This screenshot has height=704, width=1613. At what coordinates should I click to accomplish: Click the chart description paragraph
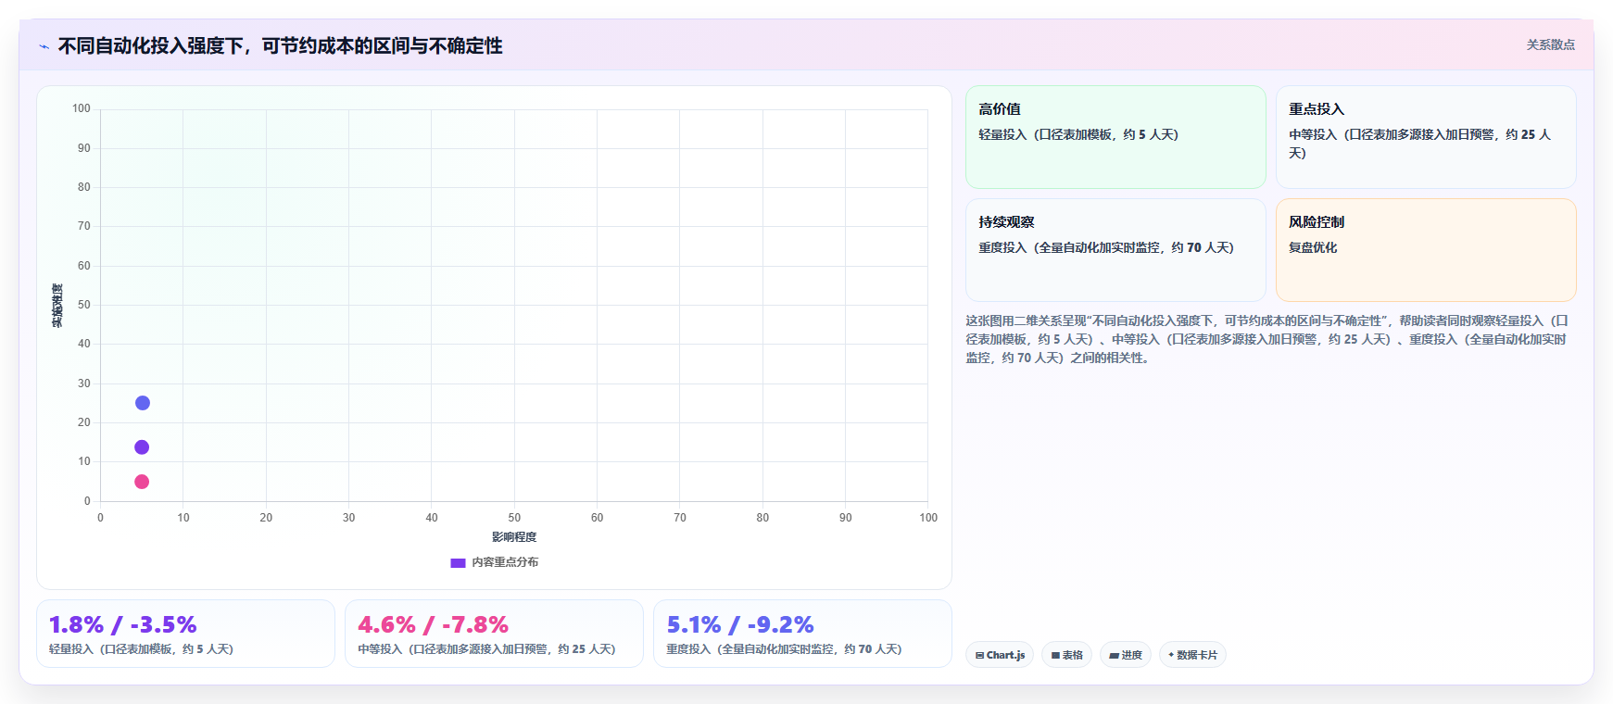1267,339
